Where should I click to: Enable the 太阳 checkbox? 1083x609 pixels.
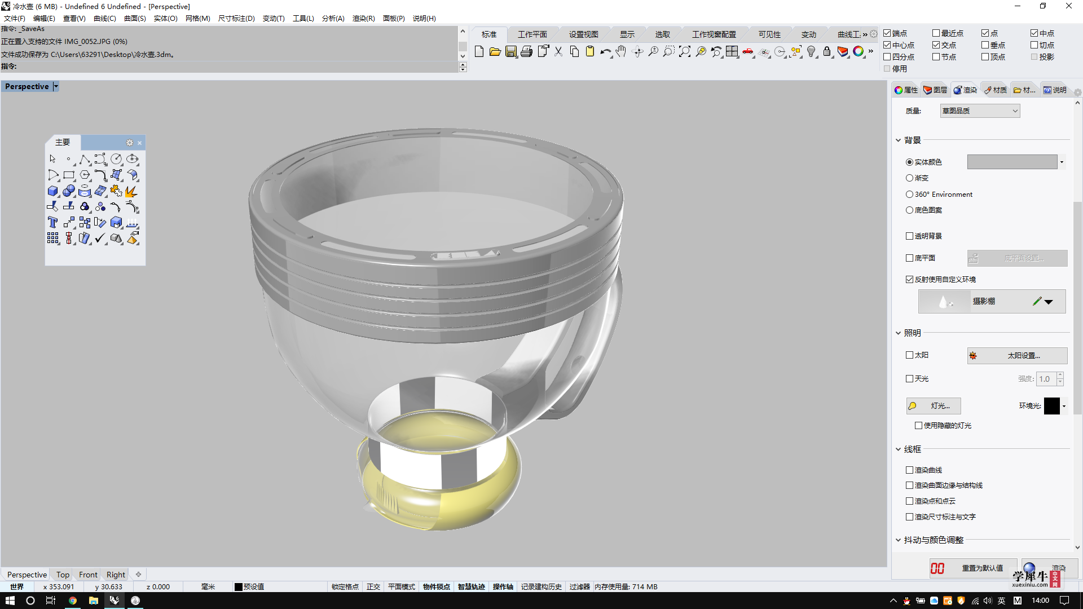[909, 355]
